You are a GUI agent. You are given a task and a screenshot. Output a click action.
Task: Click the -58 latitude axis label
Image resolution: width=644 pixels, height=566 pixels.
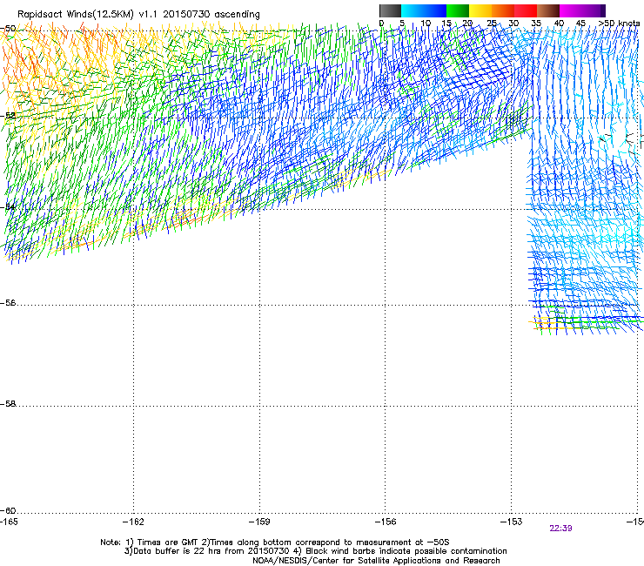pos(8,404)
